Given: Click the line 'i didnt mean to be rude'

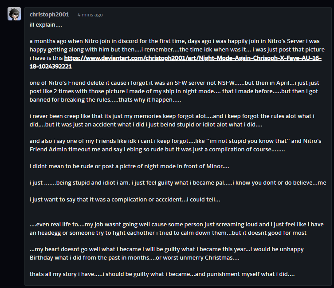Looking at the screenshot, I should click(129, 166).
